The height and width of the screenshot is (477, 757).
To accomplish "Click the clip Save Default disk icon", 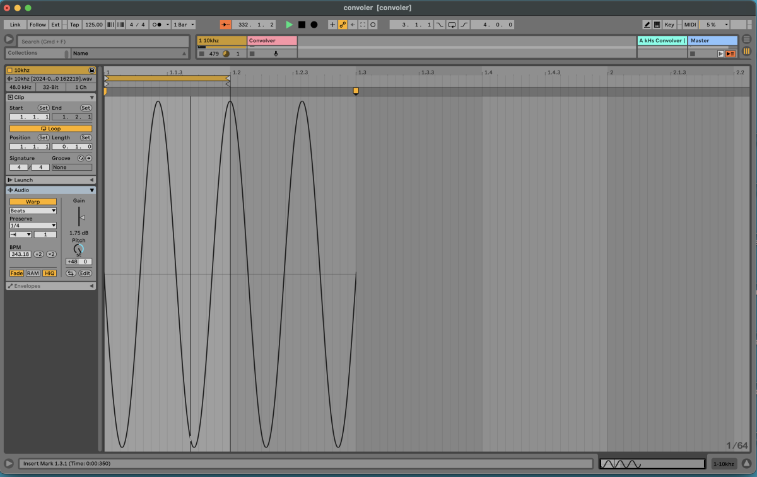I will (91, 70).
